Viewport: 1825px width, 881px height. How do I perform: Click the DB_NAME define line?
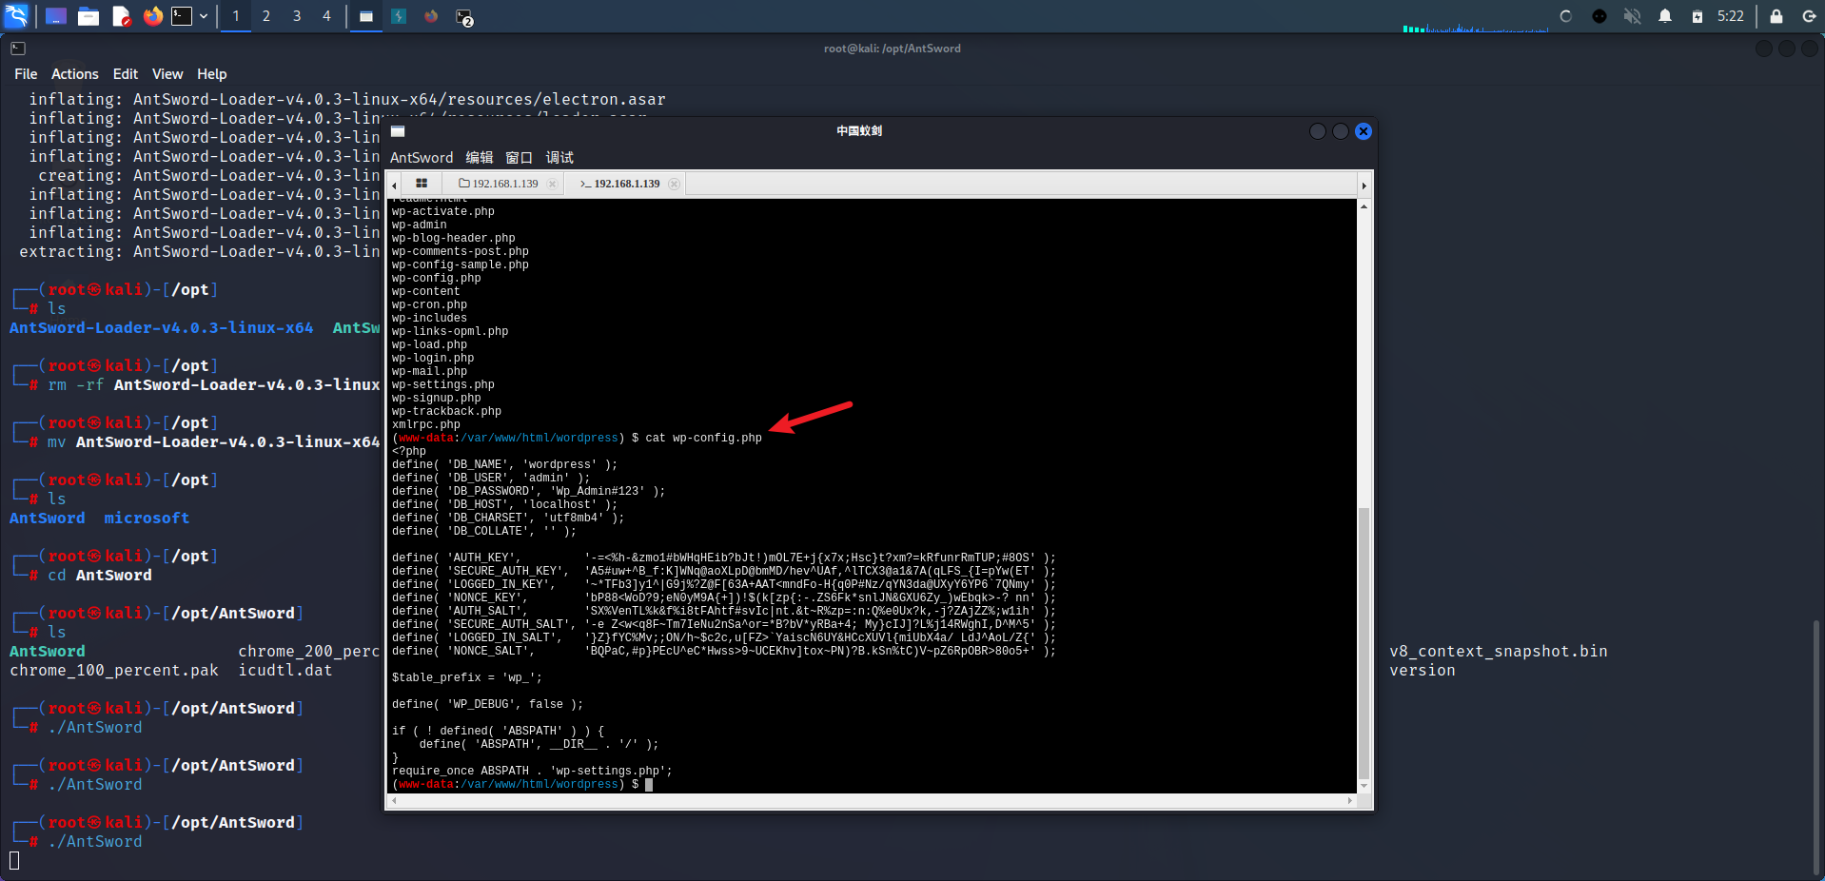[504, 465]
